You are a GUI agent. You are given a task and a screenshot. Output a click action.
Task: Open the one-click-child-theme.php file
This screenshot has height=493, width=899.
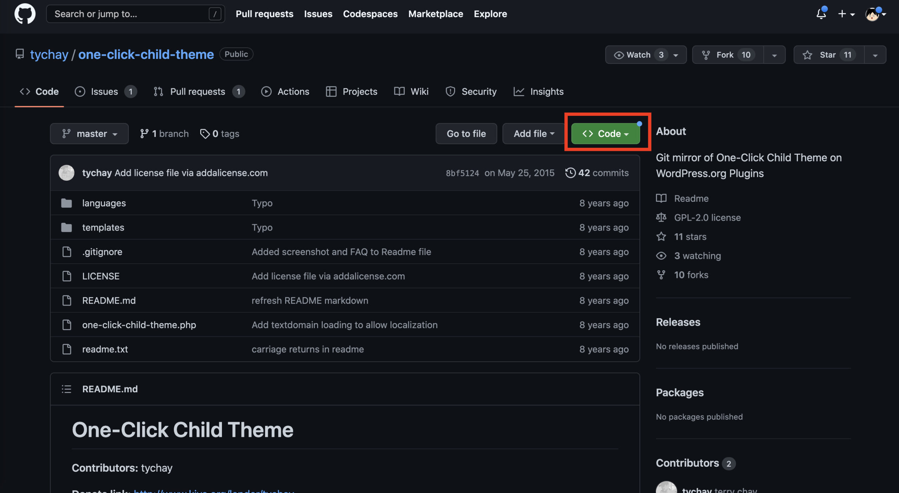[x=139, y=325]
